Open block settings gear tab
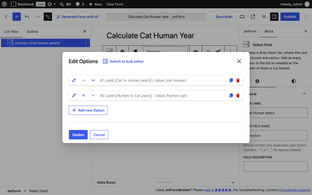This screenshot has width=312, height=195. coord(257,81)
